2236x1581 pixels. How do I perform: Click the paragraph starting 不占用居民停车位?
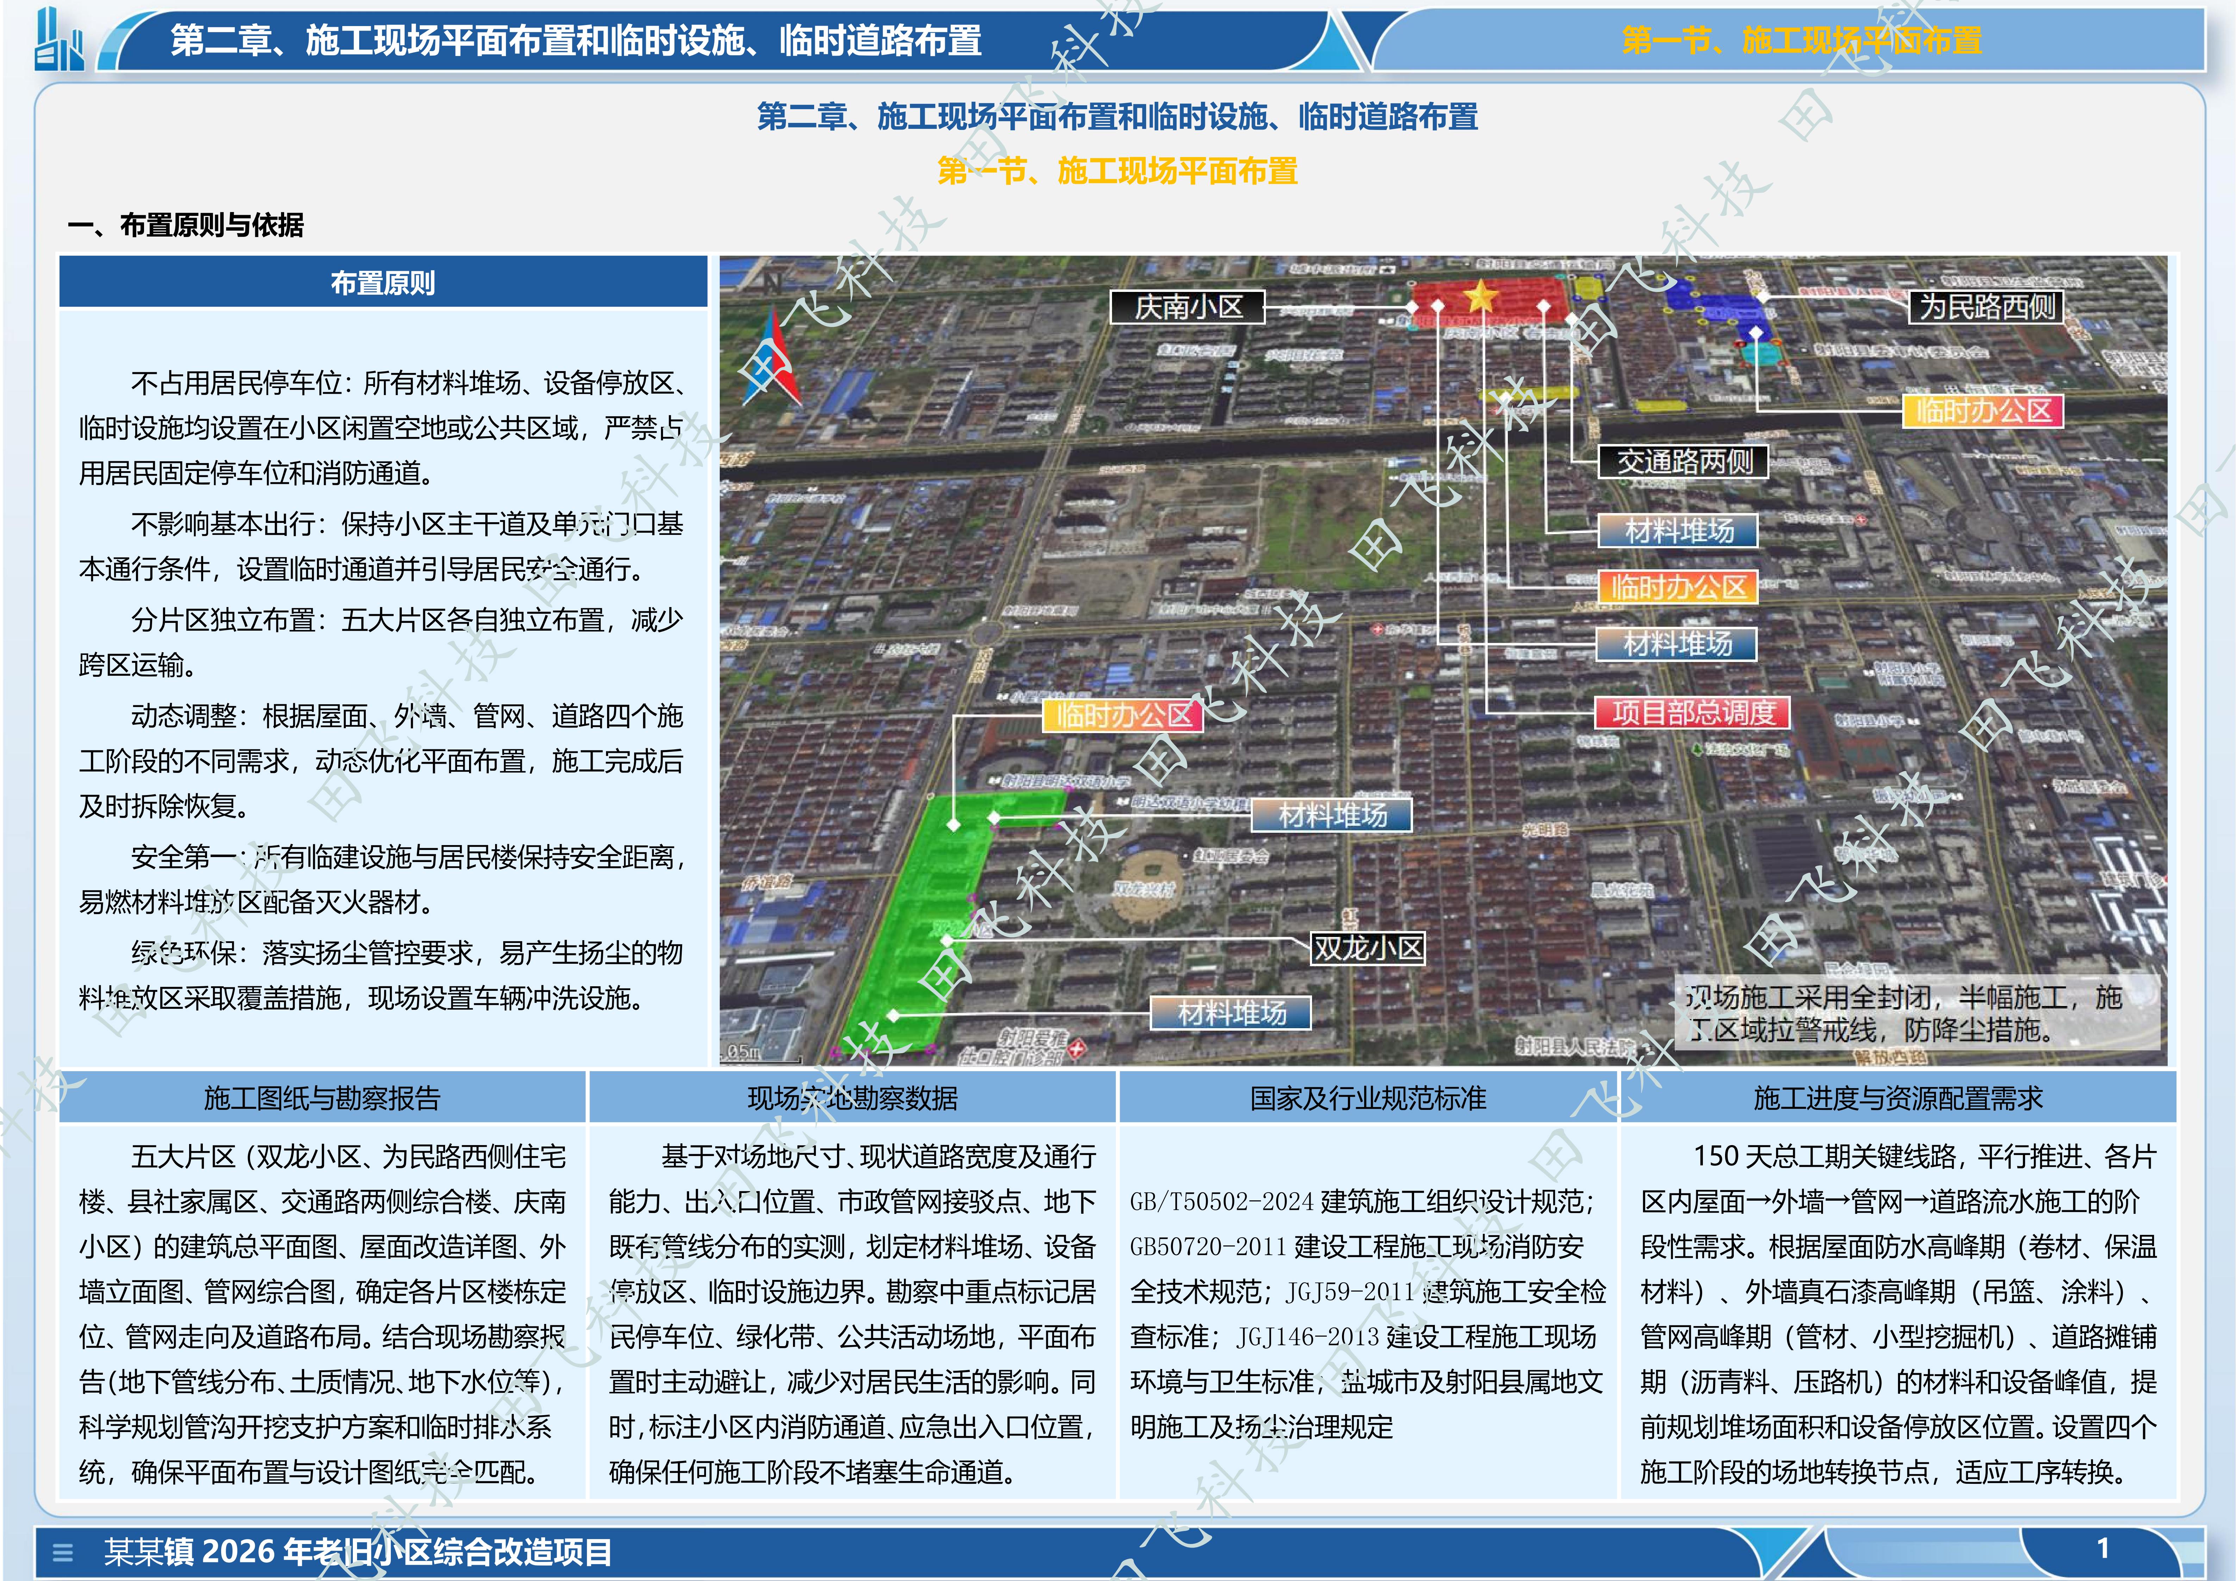click(x=382, y=429)
